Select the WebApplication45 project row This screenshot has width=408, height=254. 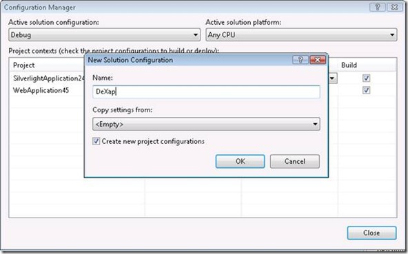pos(41,90)
